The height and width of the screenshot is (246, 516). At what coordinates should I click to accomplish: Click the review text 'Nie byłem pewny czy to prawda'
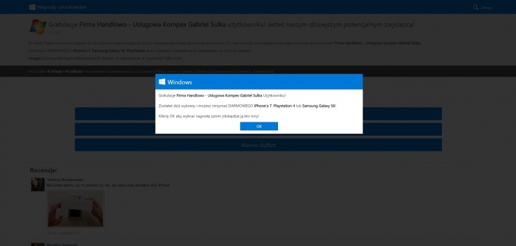click(108, 185)
